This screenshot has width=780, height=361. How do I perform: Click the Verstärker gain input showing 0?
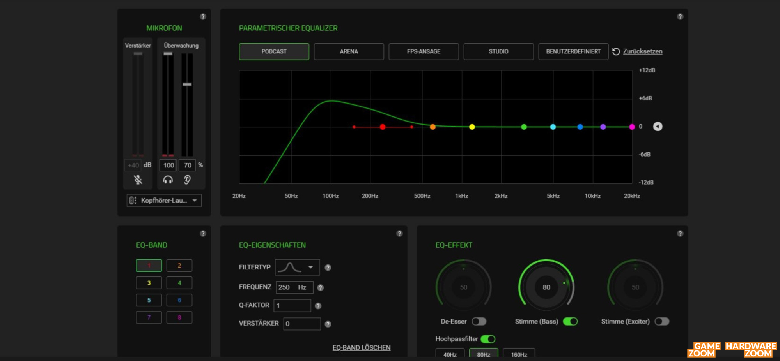click(302, 324)
